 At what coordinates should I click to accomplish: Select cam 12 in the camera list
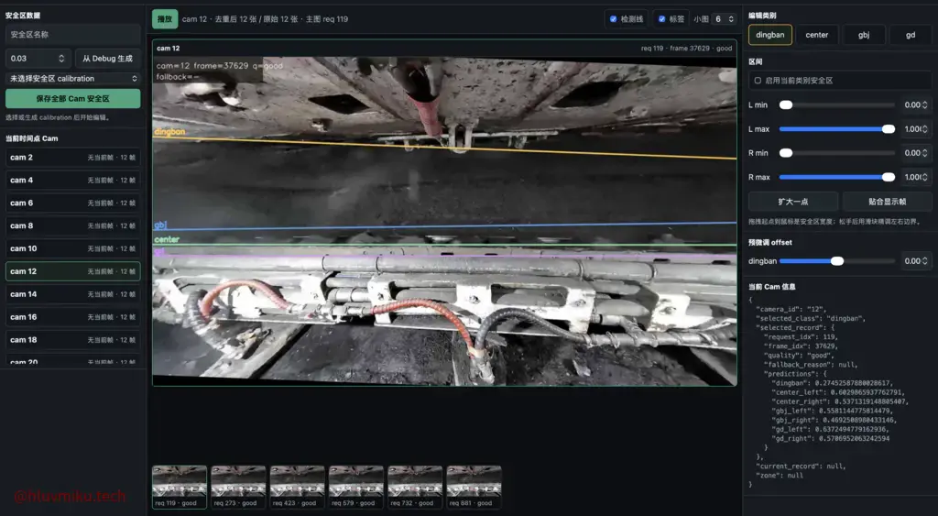[x=73, y=271]
